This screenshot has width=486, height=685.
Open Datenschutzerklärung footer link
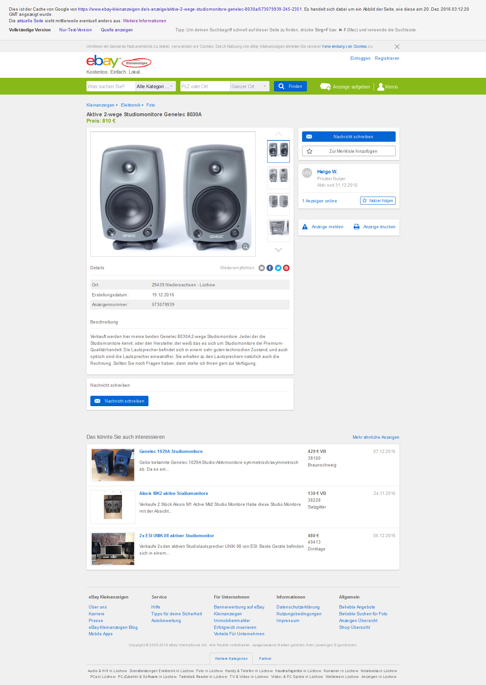click(x=298, y=607)
